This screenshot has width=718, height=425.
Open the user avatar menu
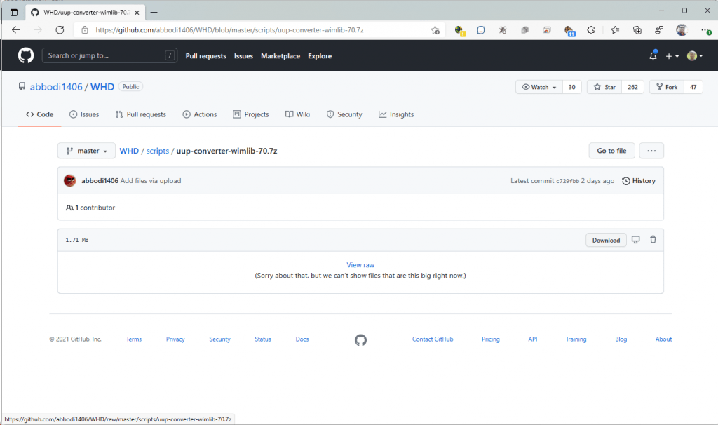[x=693, y=56]
